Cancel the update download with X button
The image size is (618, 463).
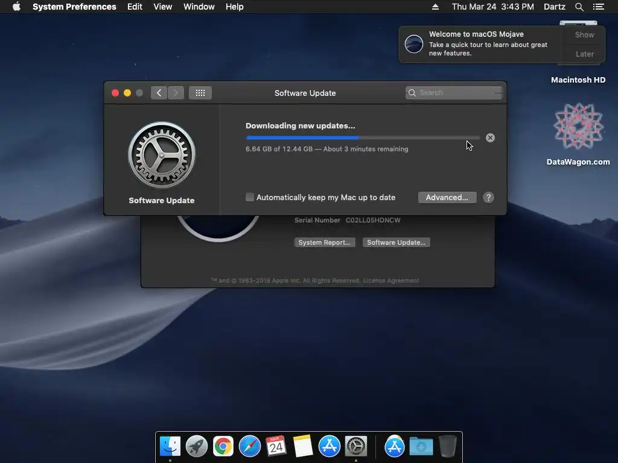[x=490, y=138]
